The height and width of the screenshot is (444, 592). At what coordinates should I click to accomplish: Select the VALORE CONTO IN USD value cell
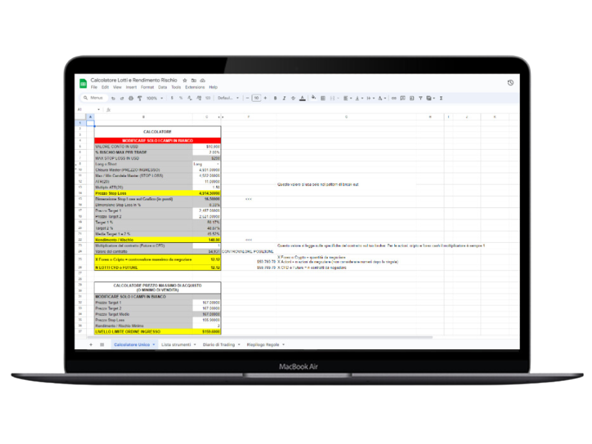pos(206,146)
